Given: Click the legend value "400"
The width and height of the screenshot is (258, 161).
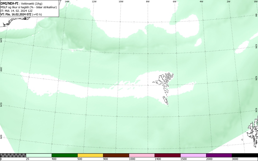Looking at the screenshot, I should [54, 159].
